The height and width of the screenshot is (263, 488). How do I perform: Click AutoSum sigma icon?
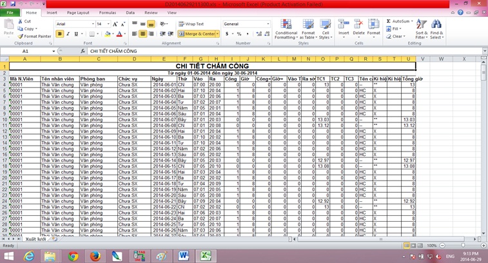[x=389, y=21]
